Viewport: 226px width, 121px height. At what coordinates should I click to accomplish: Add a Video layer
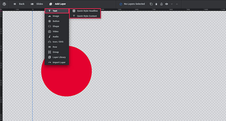pos(57,32)
